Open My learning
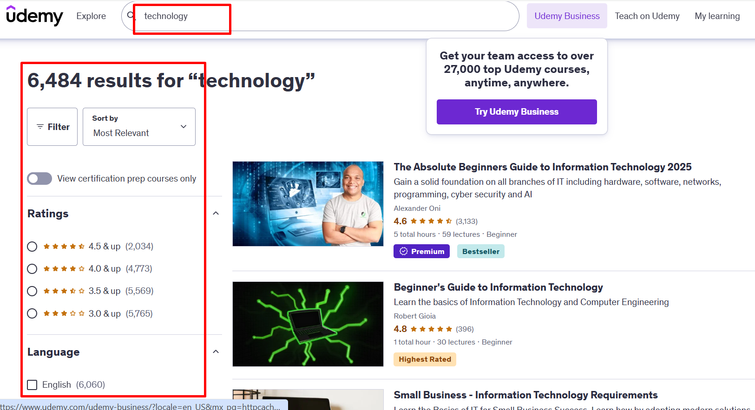The height and width of the screenshot is (410, 755). point(717,16)
